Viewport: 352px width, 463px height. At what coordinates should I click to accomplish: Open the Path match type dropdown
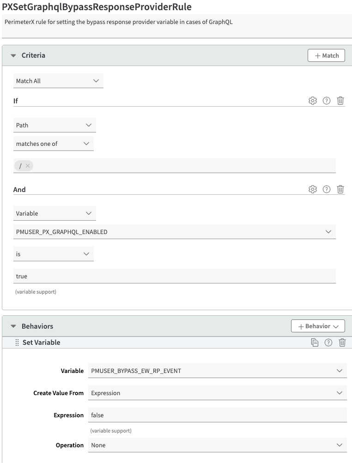(x=55, y=125)
